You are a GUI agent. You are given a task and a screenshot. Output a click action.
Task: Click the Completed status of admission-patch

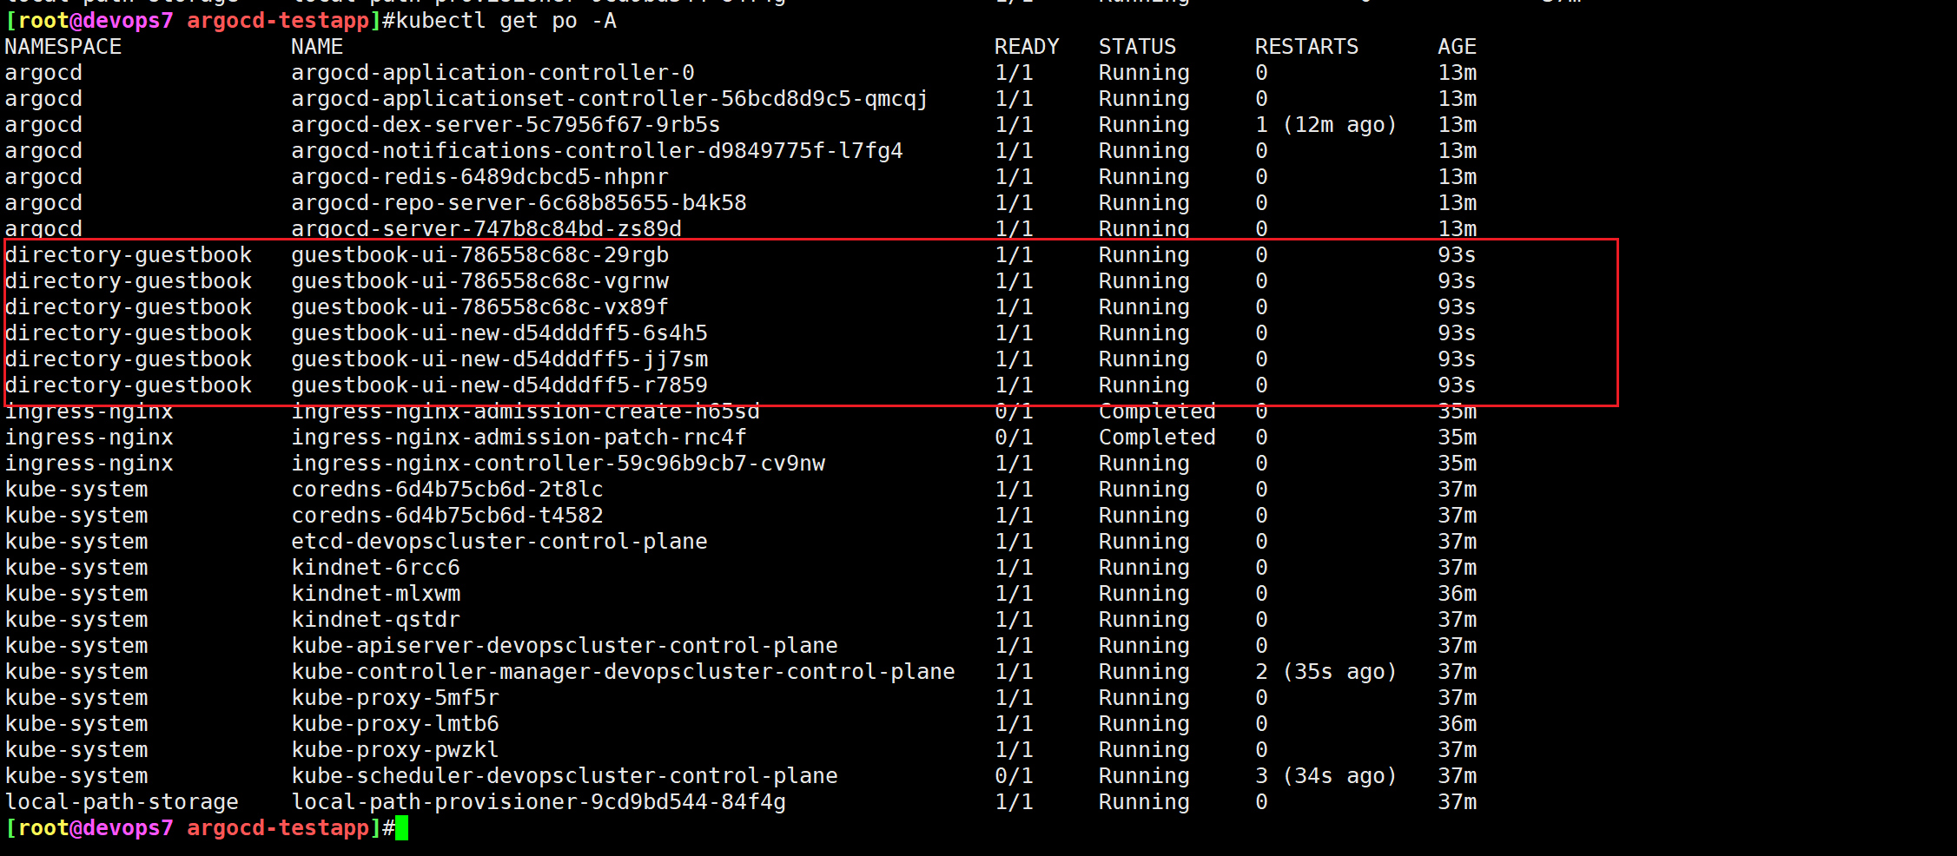coord(1157,438)
